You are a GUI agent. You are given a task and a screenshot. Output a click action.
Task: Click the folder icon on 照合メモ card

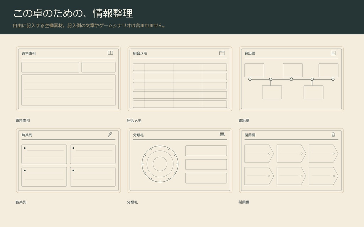coord(222,53)
